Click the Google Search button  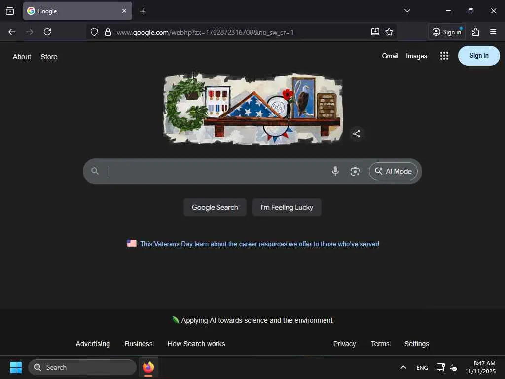point(215,207)
